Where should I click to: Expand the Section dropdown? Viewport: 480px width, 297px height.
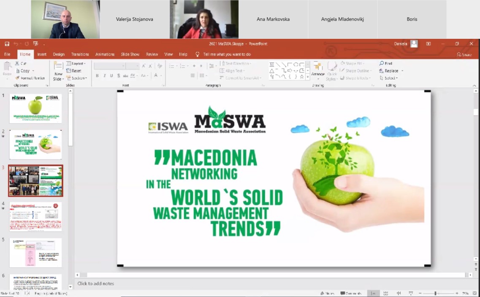coord(78,78)
